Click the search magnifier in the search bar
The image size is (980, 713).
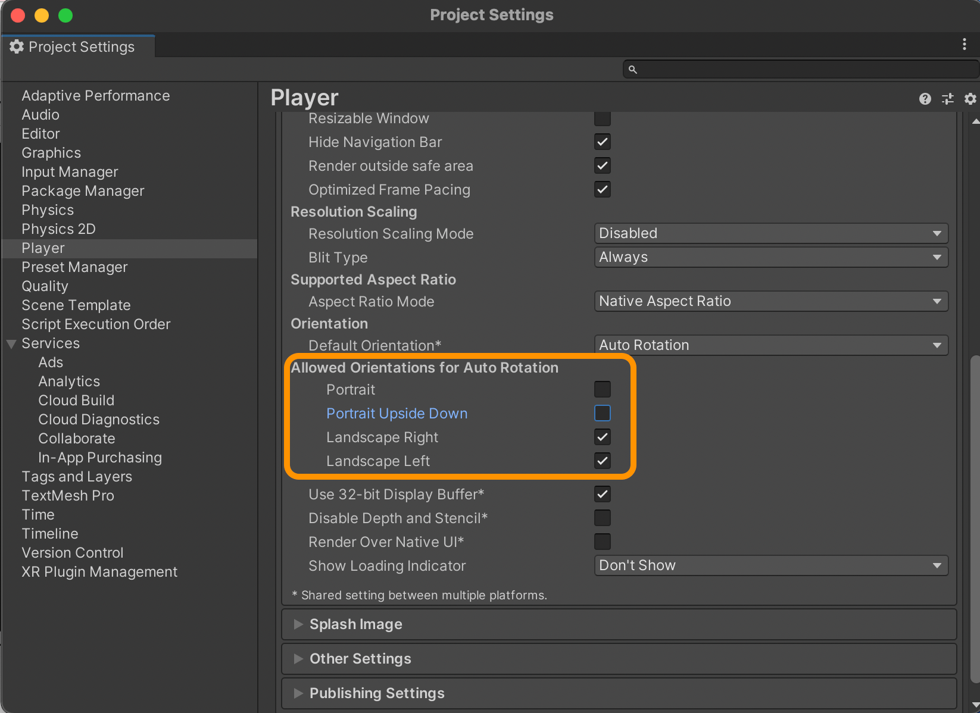coord(633,69)
